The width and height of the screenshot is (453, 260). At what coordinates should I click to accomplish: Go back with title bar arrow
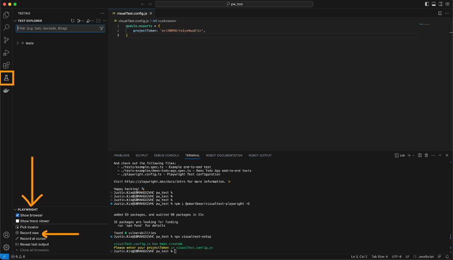coord(143,4)
